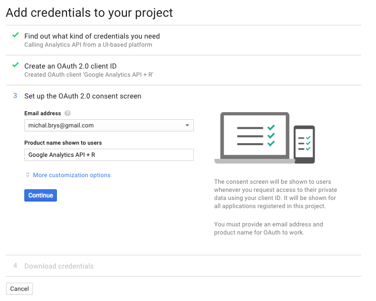Open the Create an OAuth 2.0 client ID step
This screenshot has width=376, height=301.
[71, 66]
